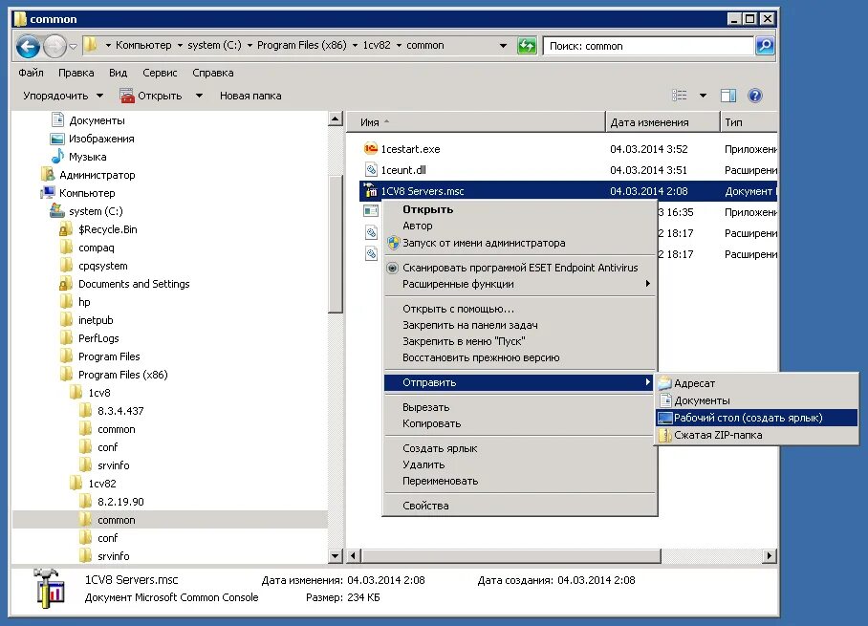Open recent pages dropdown beside Forward arrow
The width and height of the screenshot is (868, 626).
pyautogui.click(x=73, y=47)
